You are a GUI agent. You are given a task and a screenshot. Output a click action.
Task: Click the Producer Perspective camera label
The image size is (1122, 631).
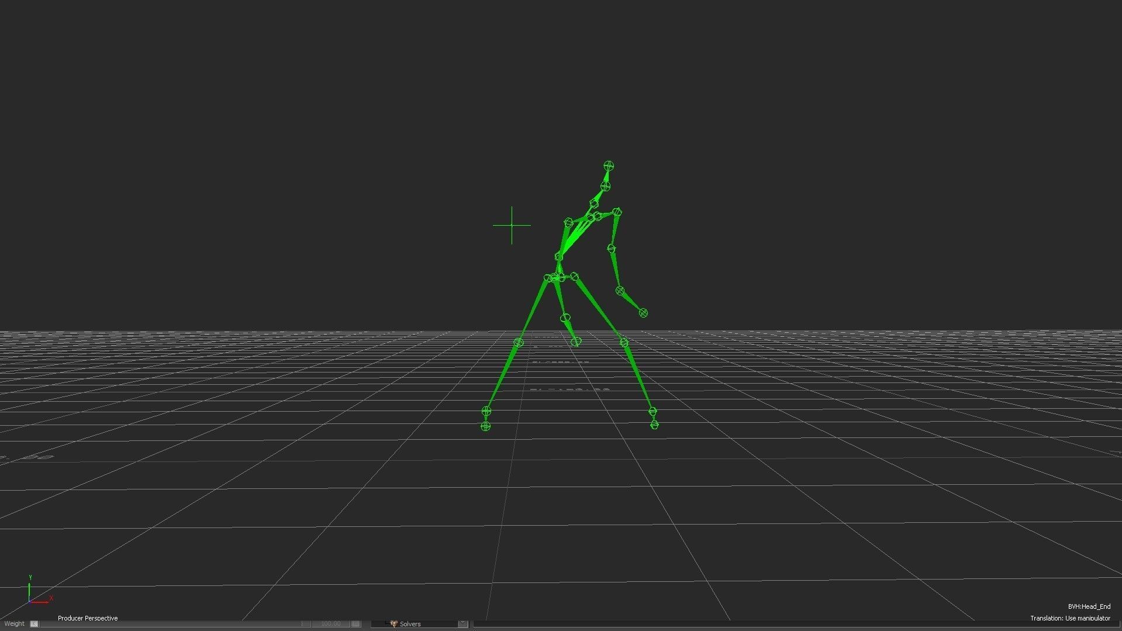coord(88,618)
